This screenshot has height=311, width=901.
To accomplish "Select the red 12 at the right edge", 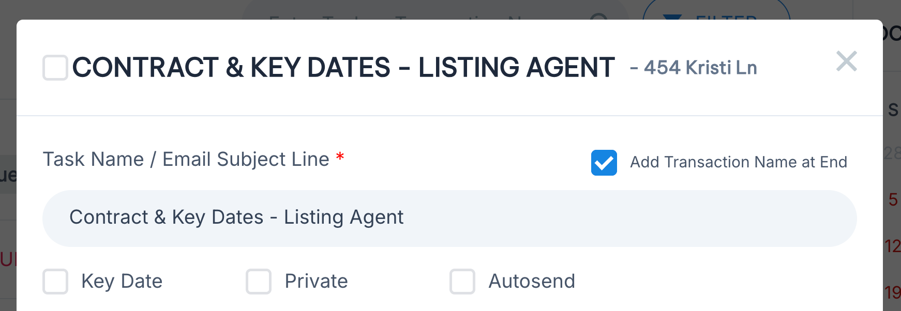I will coord(893,246).
